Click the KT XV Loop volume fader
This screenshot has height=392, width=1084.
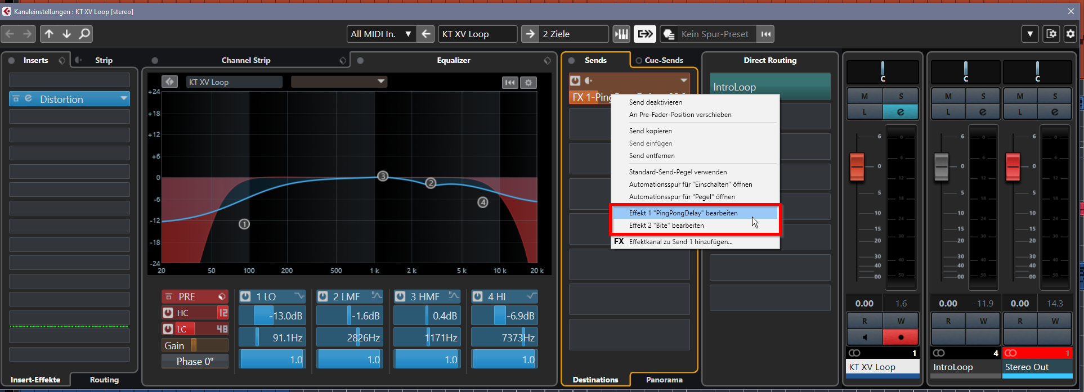tap(857, 166)
